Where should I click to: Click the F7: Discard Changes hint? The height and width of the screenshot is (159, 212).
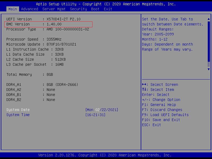pyautogui.click(x=162, y=110)
